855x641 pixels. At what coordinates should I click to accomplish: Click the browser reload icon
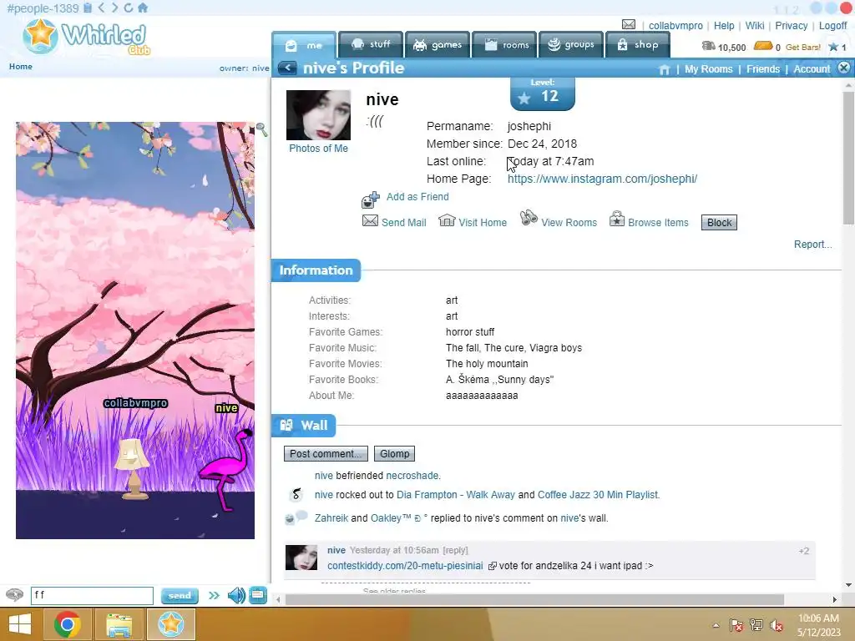[x=128, y=8]
